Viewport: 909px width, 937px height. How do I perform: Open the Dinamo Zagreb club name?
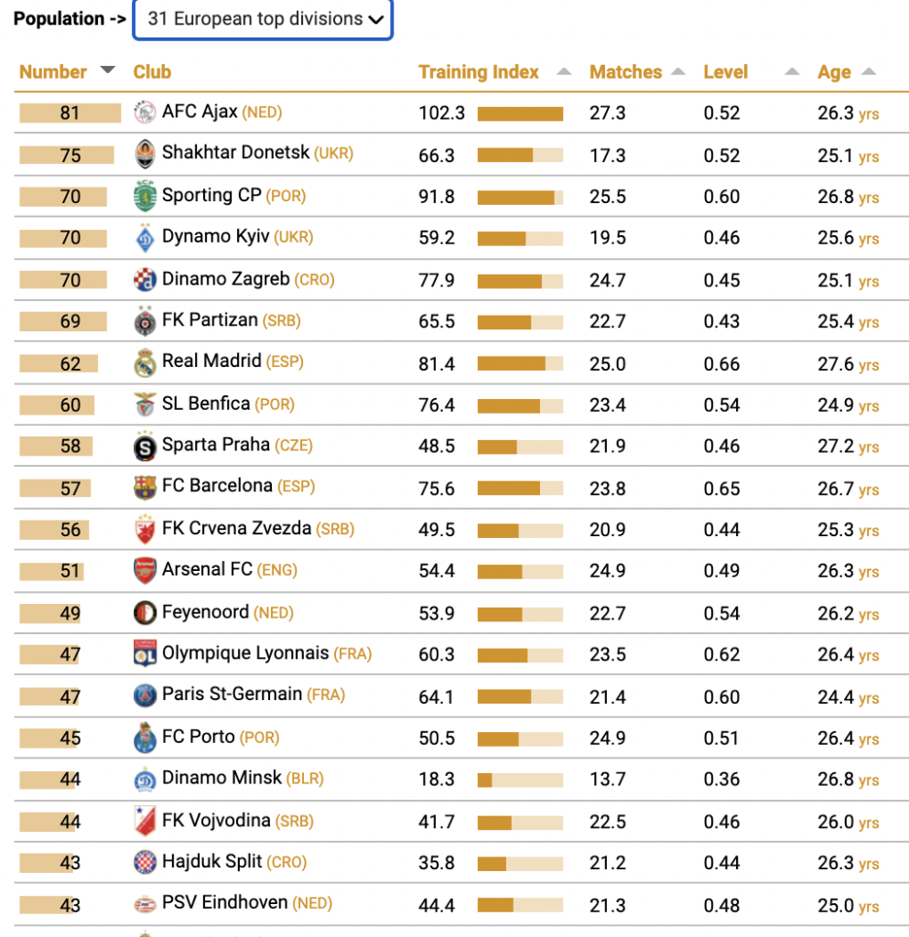coord(226,278)
